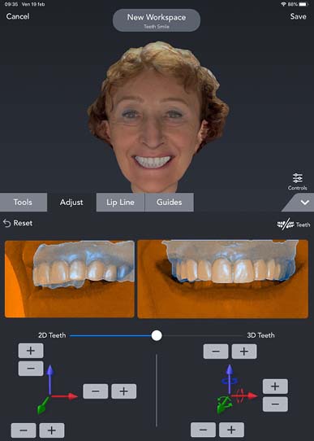The height and width of the screenshot is (441, 314).
Task: Tap the Cancel button
Action: point(18,16)
